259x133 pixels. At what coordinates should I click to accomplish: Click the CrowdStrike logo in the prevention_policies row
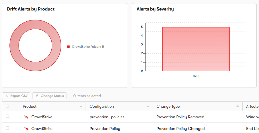click(x=26, y=117)
